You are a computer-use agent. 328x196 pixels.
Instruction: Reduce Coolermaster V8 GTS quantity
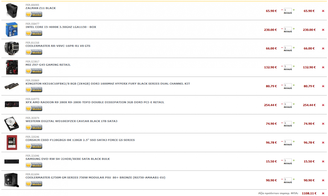point(282,47)
